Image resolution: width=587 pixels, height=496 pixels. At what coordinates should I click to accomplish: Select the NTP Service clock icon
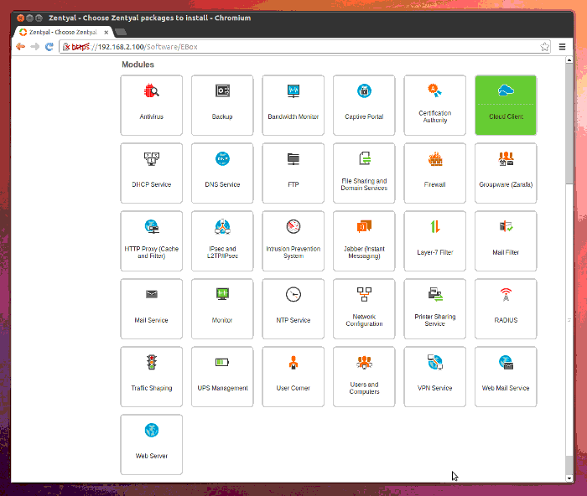[x=293, y=294]
